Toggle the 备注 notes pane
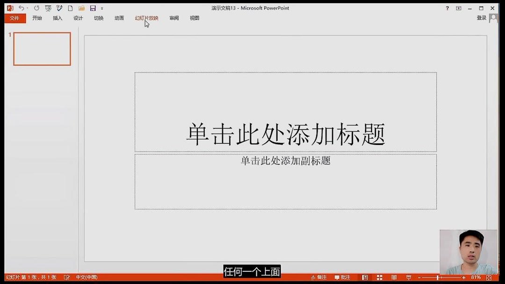The width and height of the screenshot is (505, 284). pos(320,277)
